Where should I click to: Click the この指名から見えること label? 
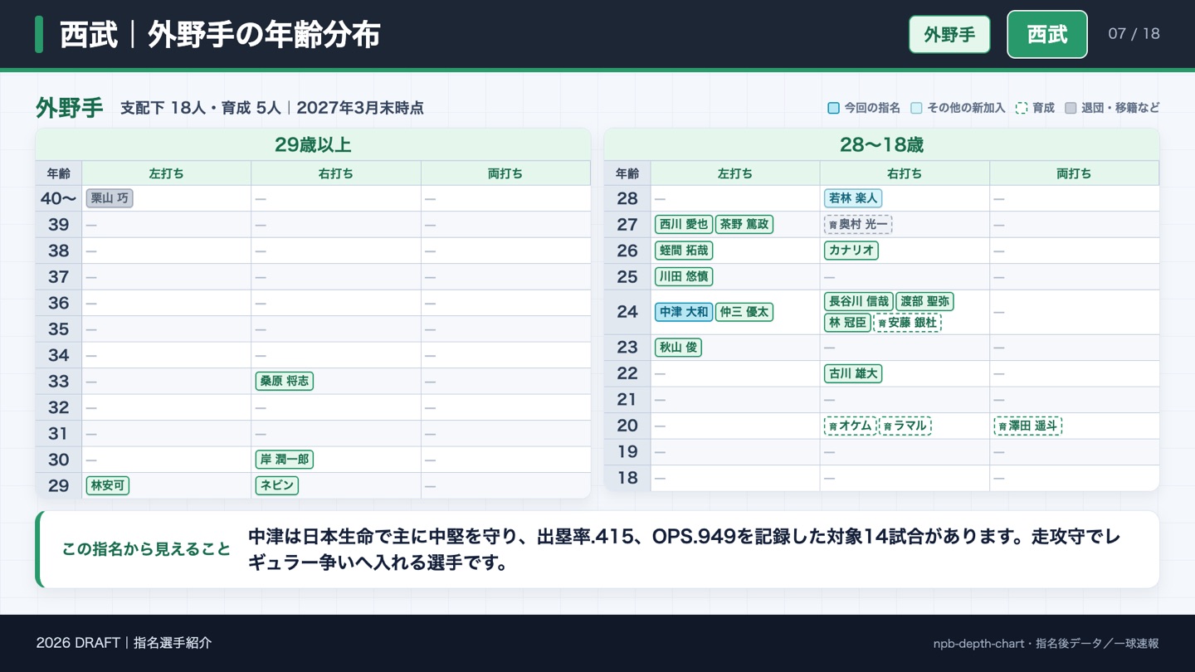[146, 549]
